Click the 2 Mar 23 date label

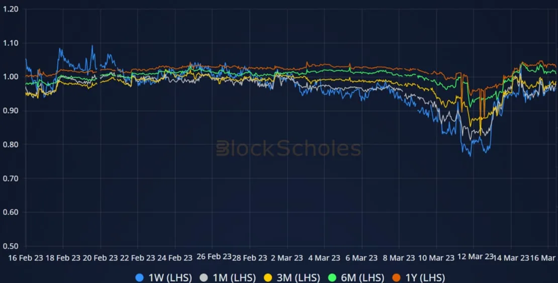[287, 258]
